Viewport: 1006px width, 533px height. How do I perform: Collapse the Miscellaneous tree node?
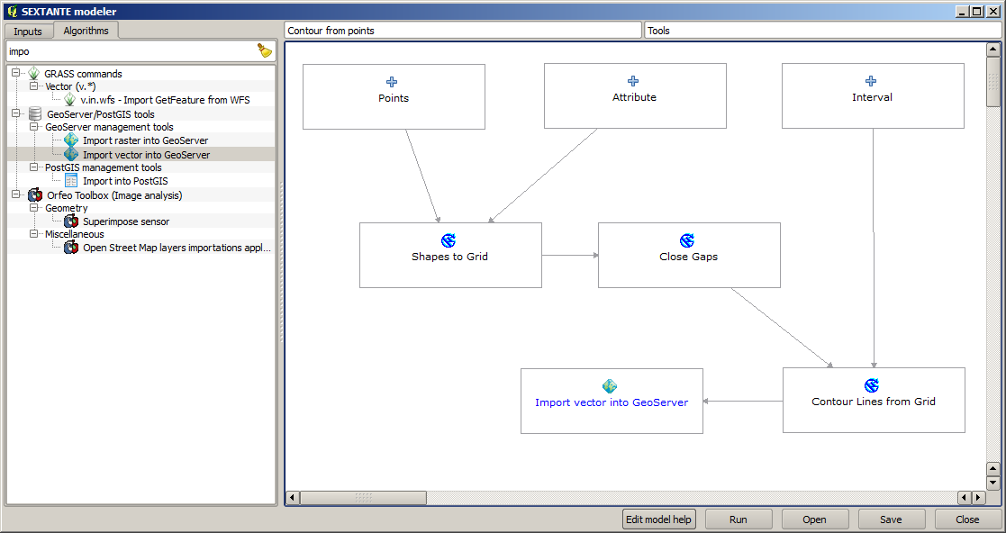33,234
